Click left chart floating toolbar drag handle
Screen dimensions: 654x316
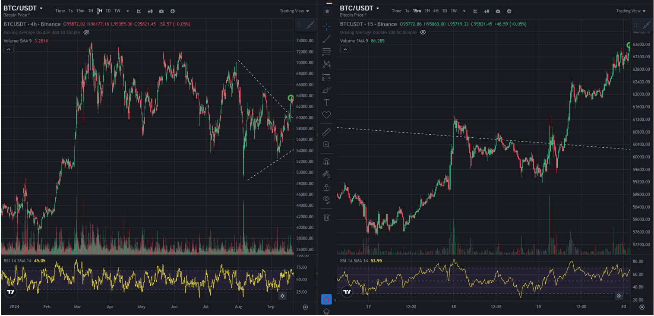coord(300,25)
